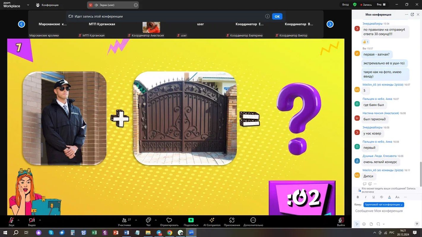Open options dots on Экран (user) tab

tap(136, 5)
